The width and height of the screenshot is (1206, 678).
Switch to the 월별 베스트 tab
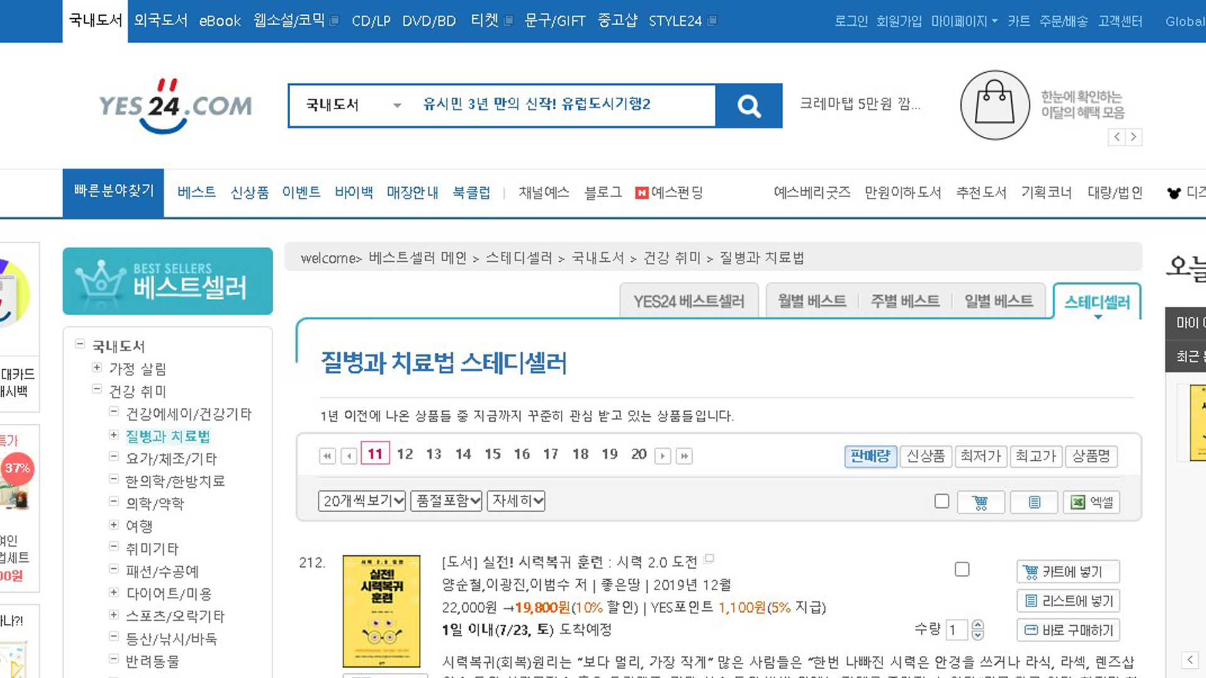[812, 301]
